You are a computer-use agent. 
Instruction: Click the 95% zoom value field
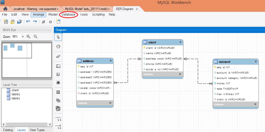tap(16, 37)
